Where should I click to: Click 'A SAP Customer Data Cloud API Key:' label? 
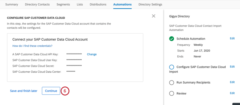(35, 54)
